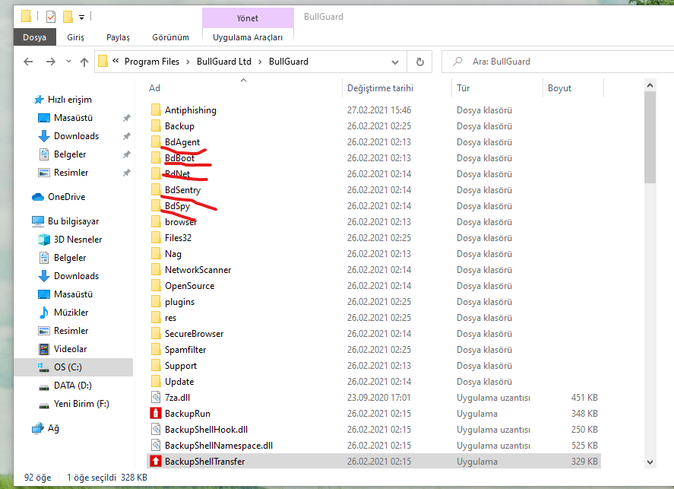Click the Yönet contextual tab
674x489 pixels.
[248, 18]
